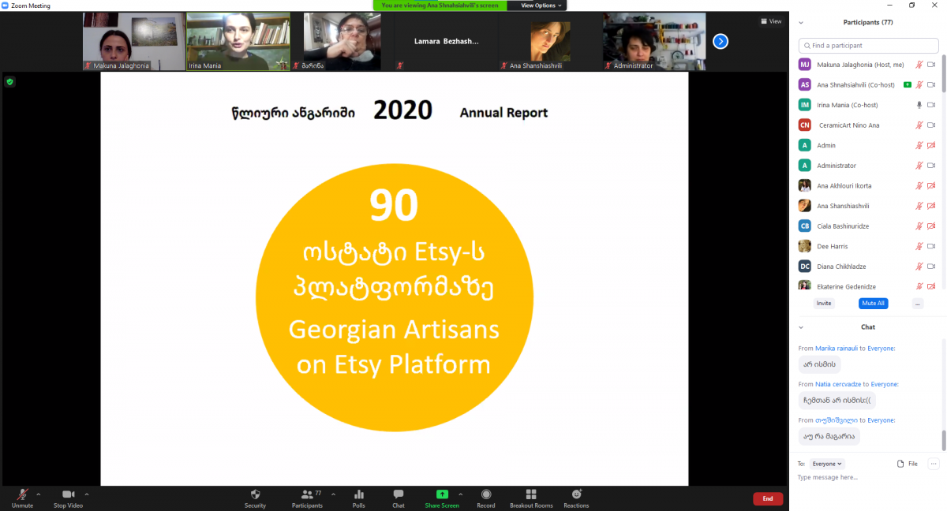The image size is (947, 511).
Task: Toggle Irina Mania's microphone in participant list
Action: [x=919, y=105]
